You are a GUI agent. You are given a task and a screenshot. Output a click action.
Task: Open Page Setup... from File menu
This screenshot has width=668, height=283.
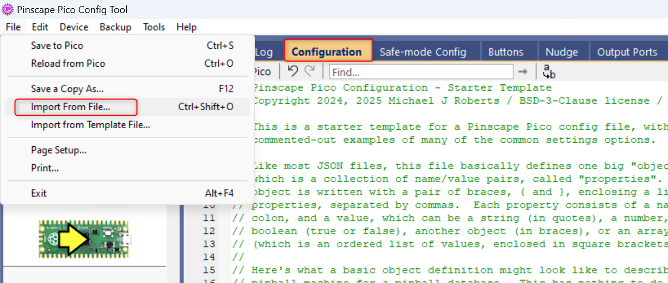[127, 150]
